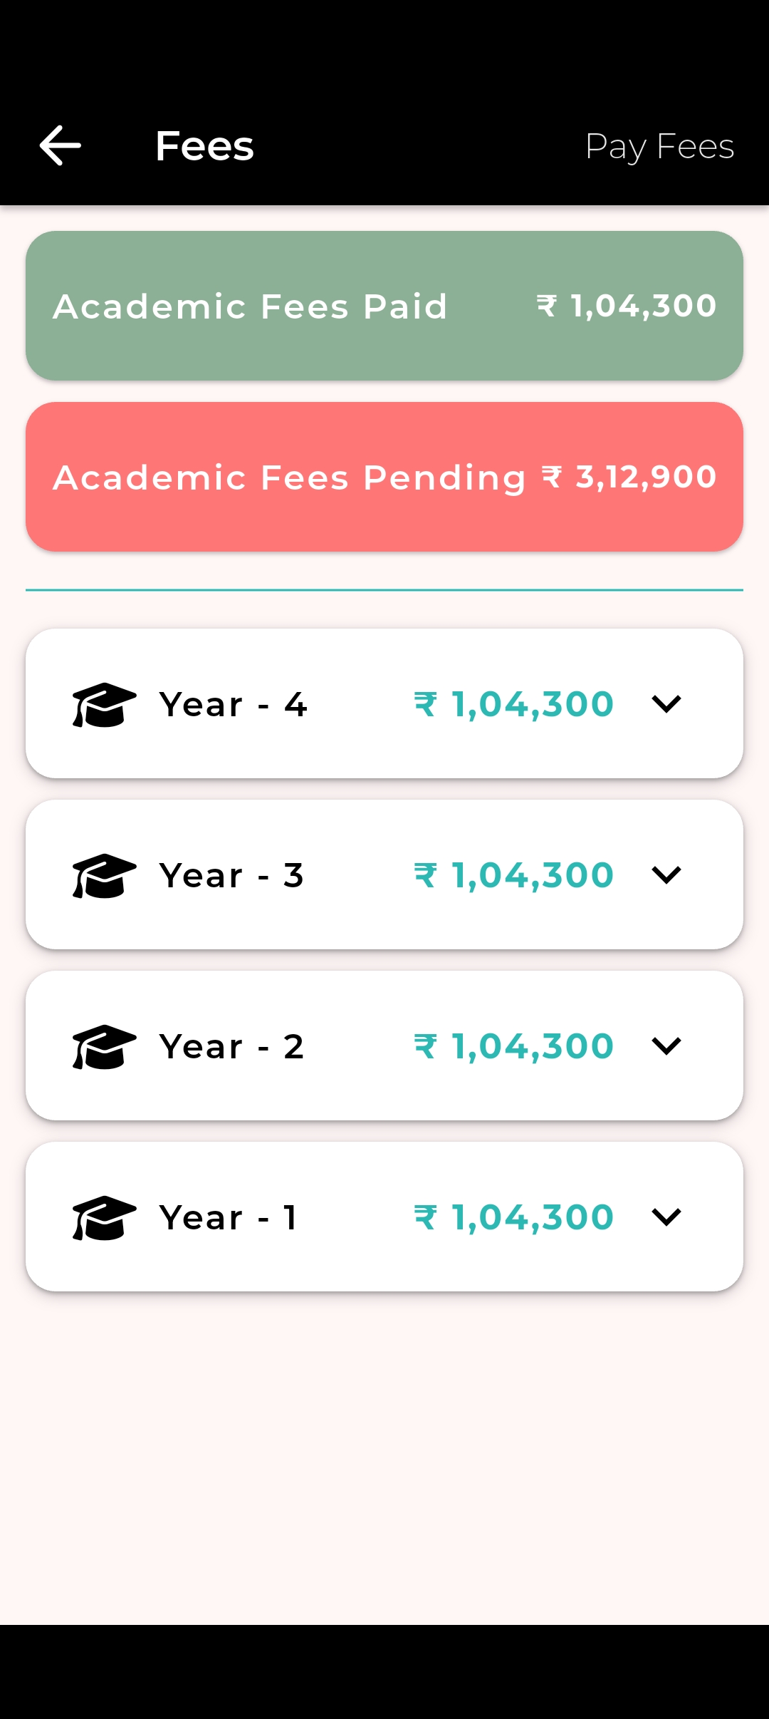
Task: Expand Year 2 fee details chevron
Action: pyautogui.click(x=666, y=1046)
